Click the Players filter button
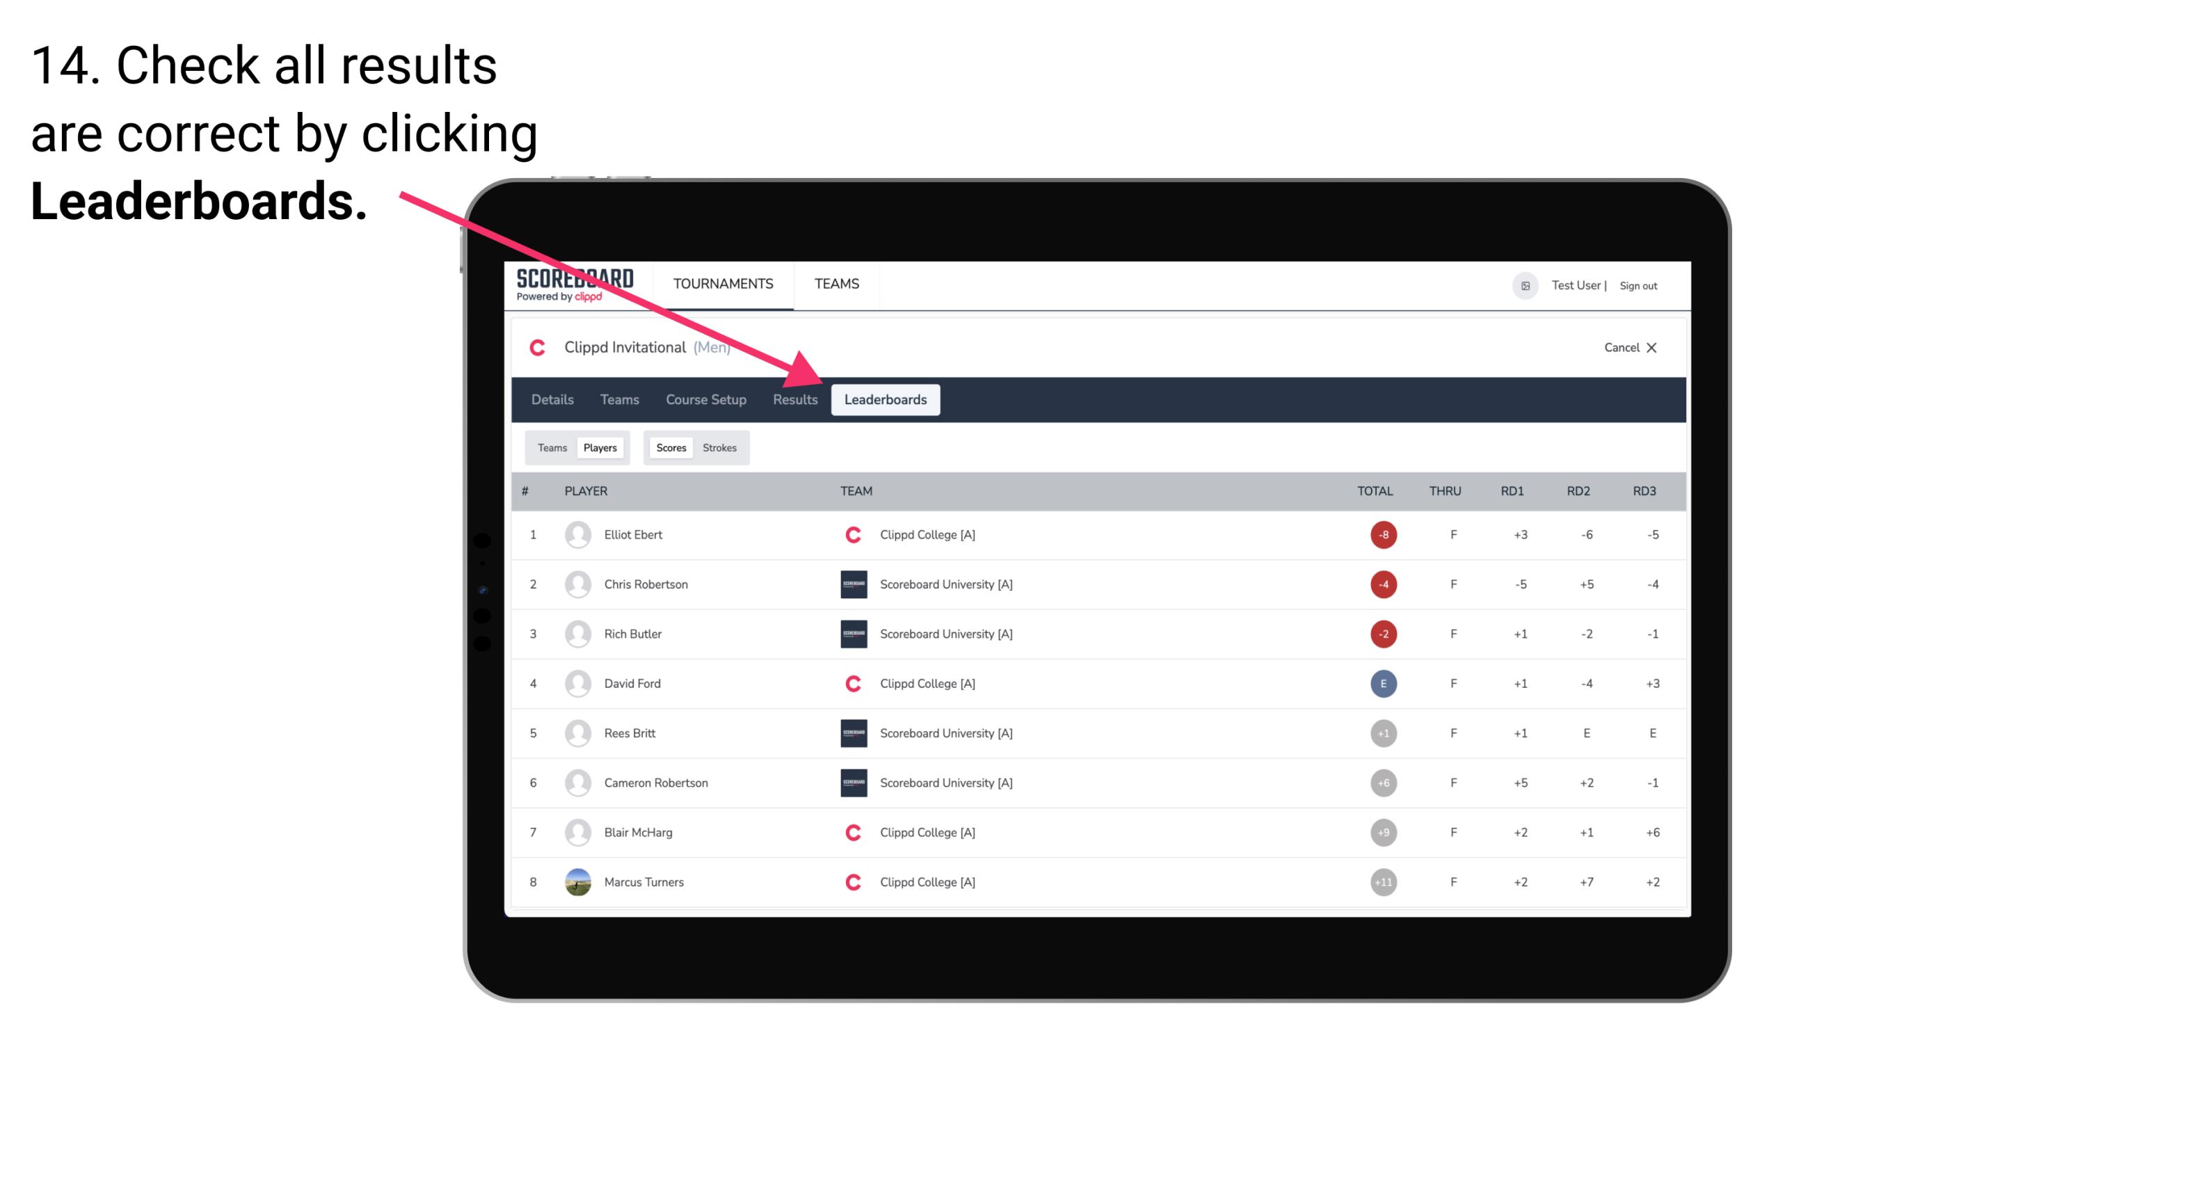Screen dimensions: 2192x1179 coord(600,447)
